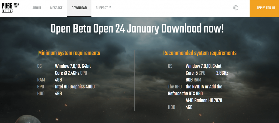279x123 pixels.
Task: Click the recommended OS label
Action: [x=170, y=66]
